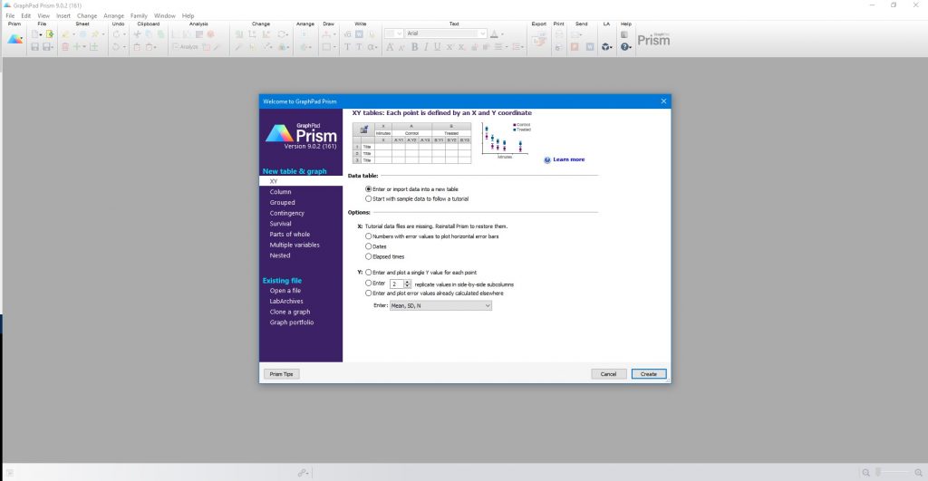Click the replicate values number field
Image resolution: width=928 pixels, height=481 pixels.
pos(397,284)
